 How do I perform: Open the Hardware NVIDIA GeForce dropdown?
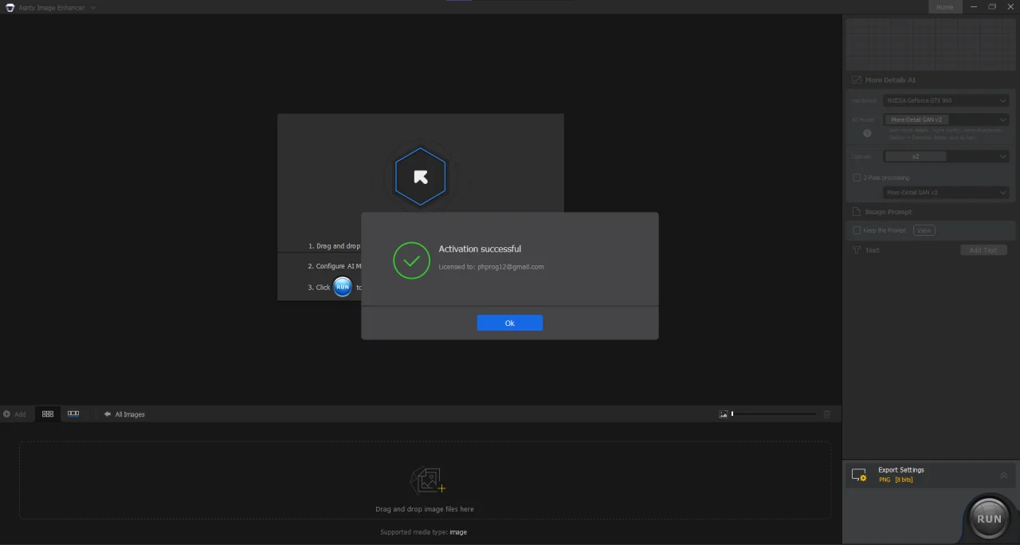[x=946, y=100]
